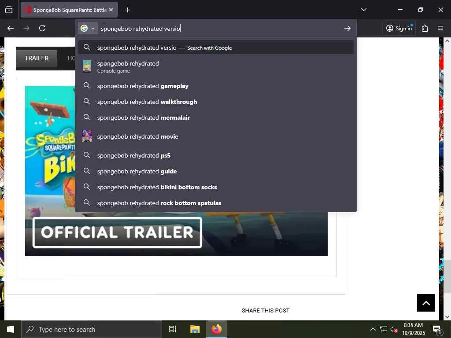Choose the 'spongebob rehydrated' Console game suggestion
This screenshot has width=451, height=338.
[216, 66]
